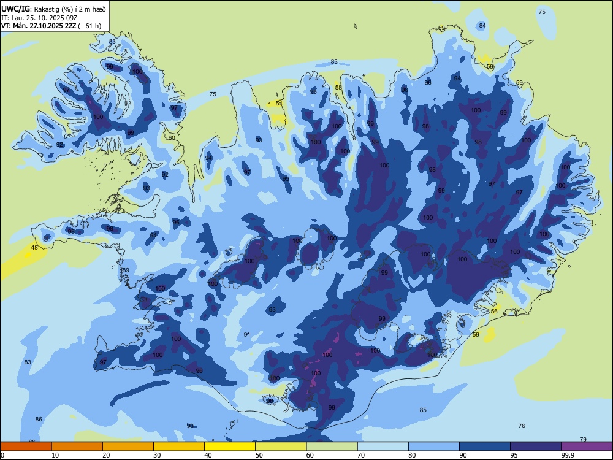Image resolution: width=613 pixels, height=460 pixels.
Task: Select the '70' legend scale label
Action: 361,455
